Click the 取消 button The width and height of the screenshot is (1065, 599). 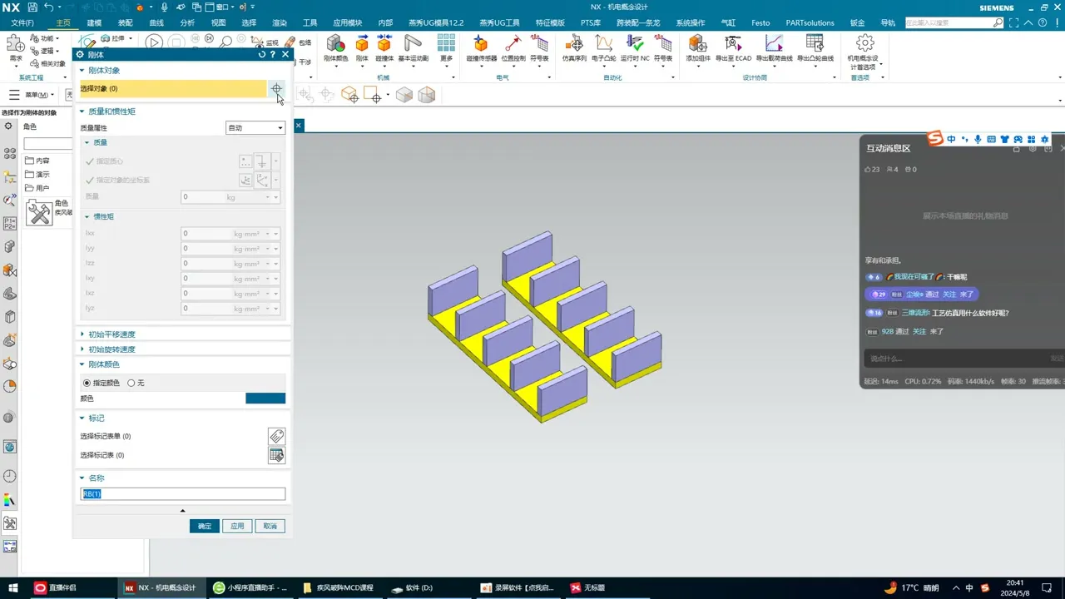click(270, 526)
